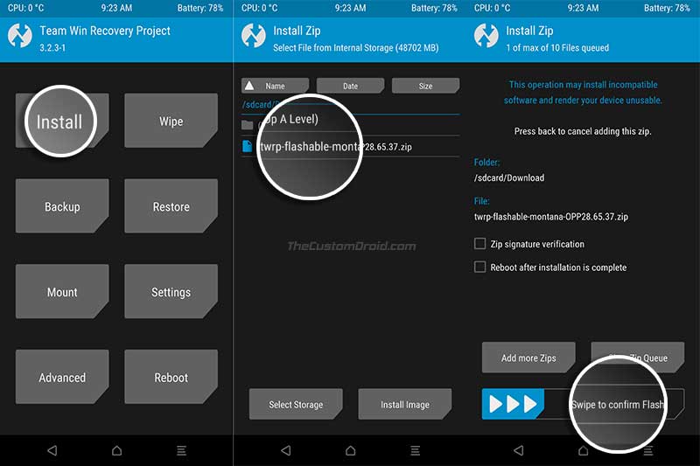Viewport: 700px width, 466px height.
Task: Click the blue file icon of the twrp-flashable zip
Action: [x=247, y=146]
